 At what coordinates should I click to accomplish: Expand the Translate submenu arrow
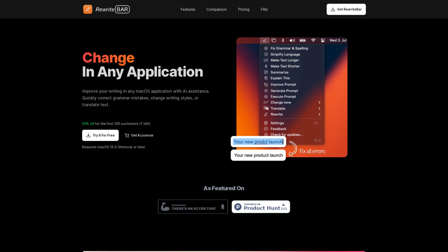click(x=319, y=109)
